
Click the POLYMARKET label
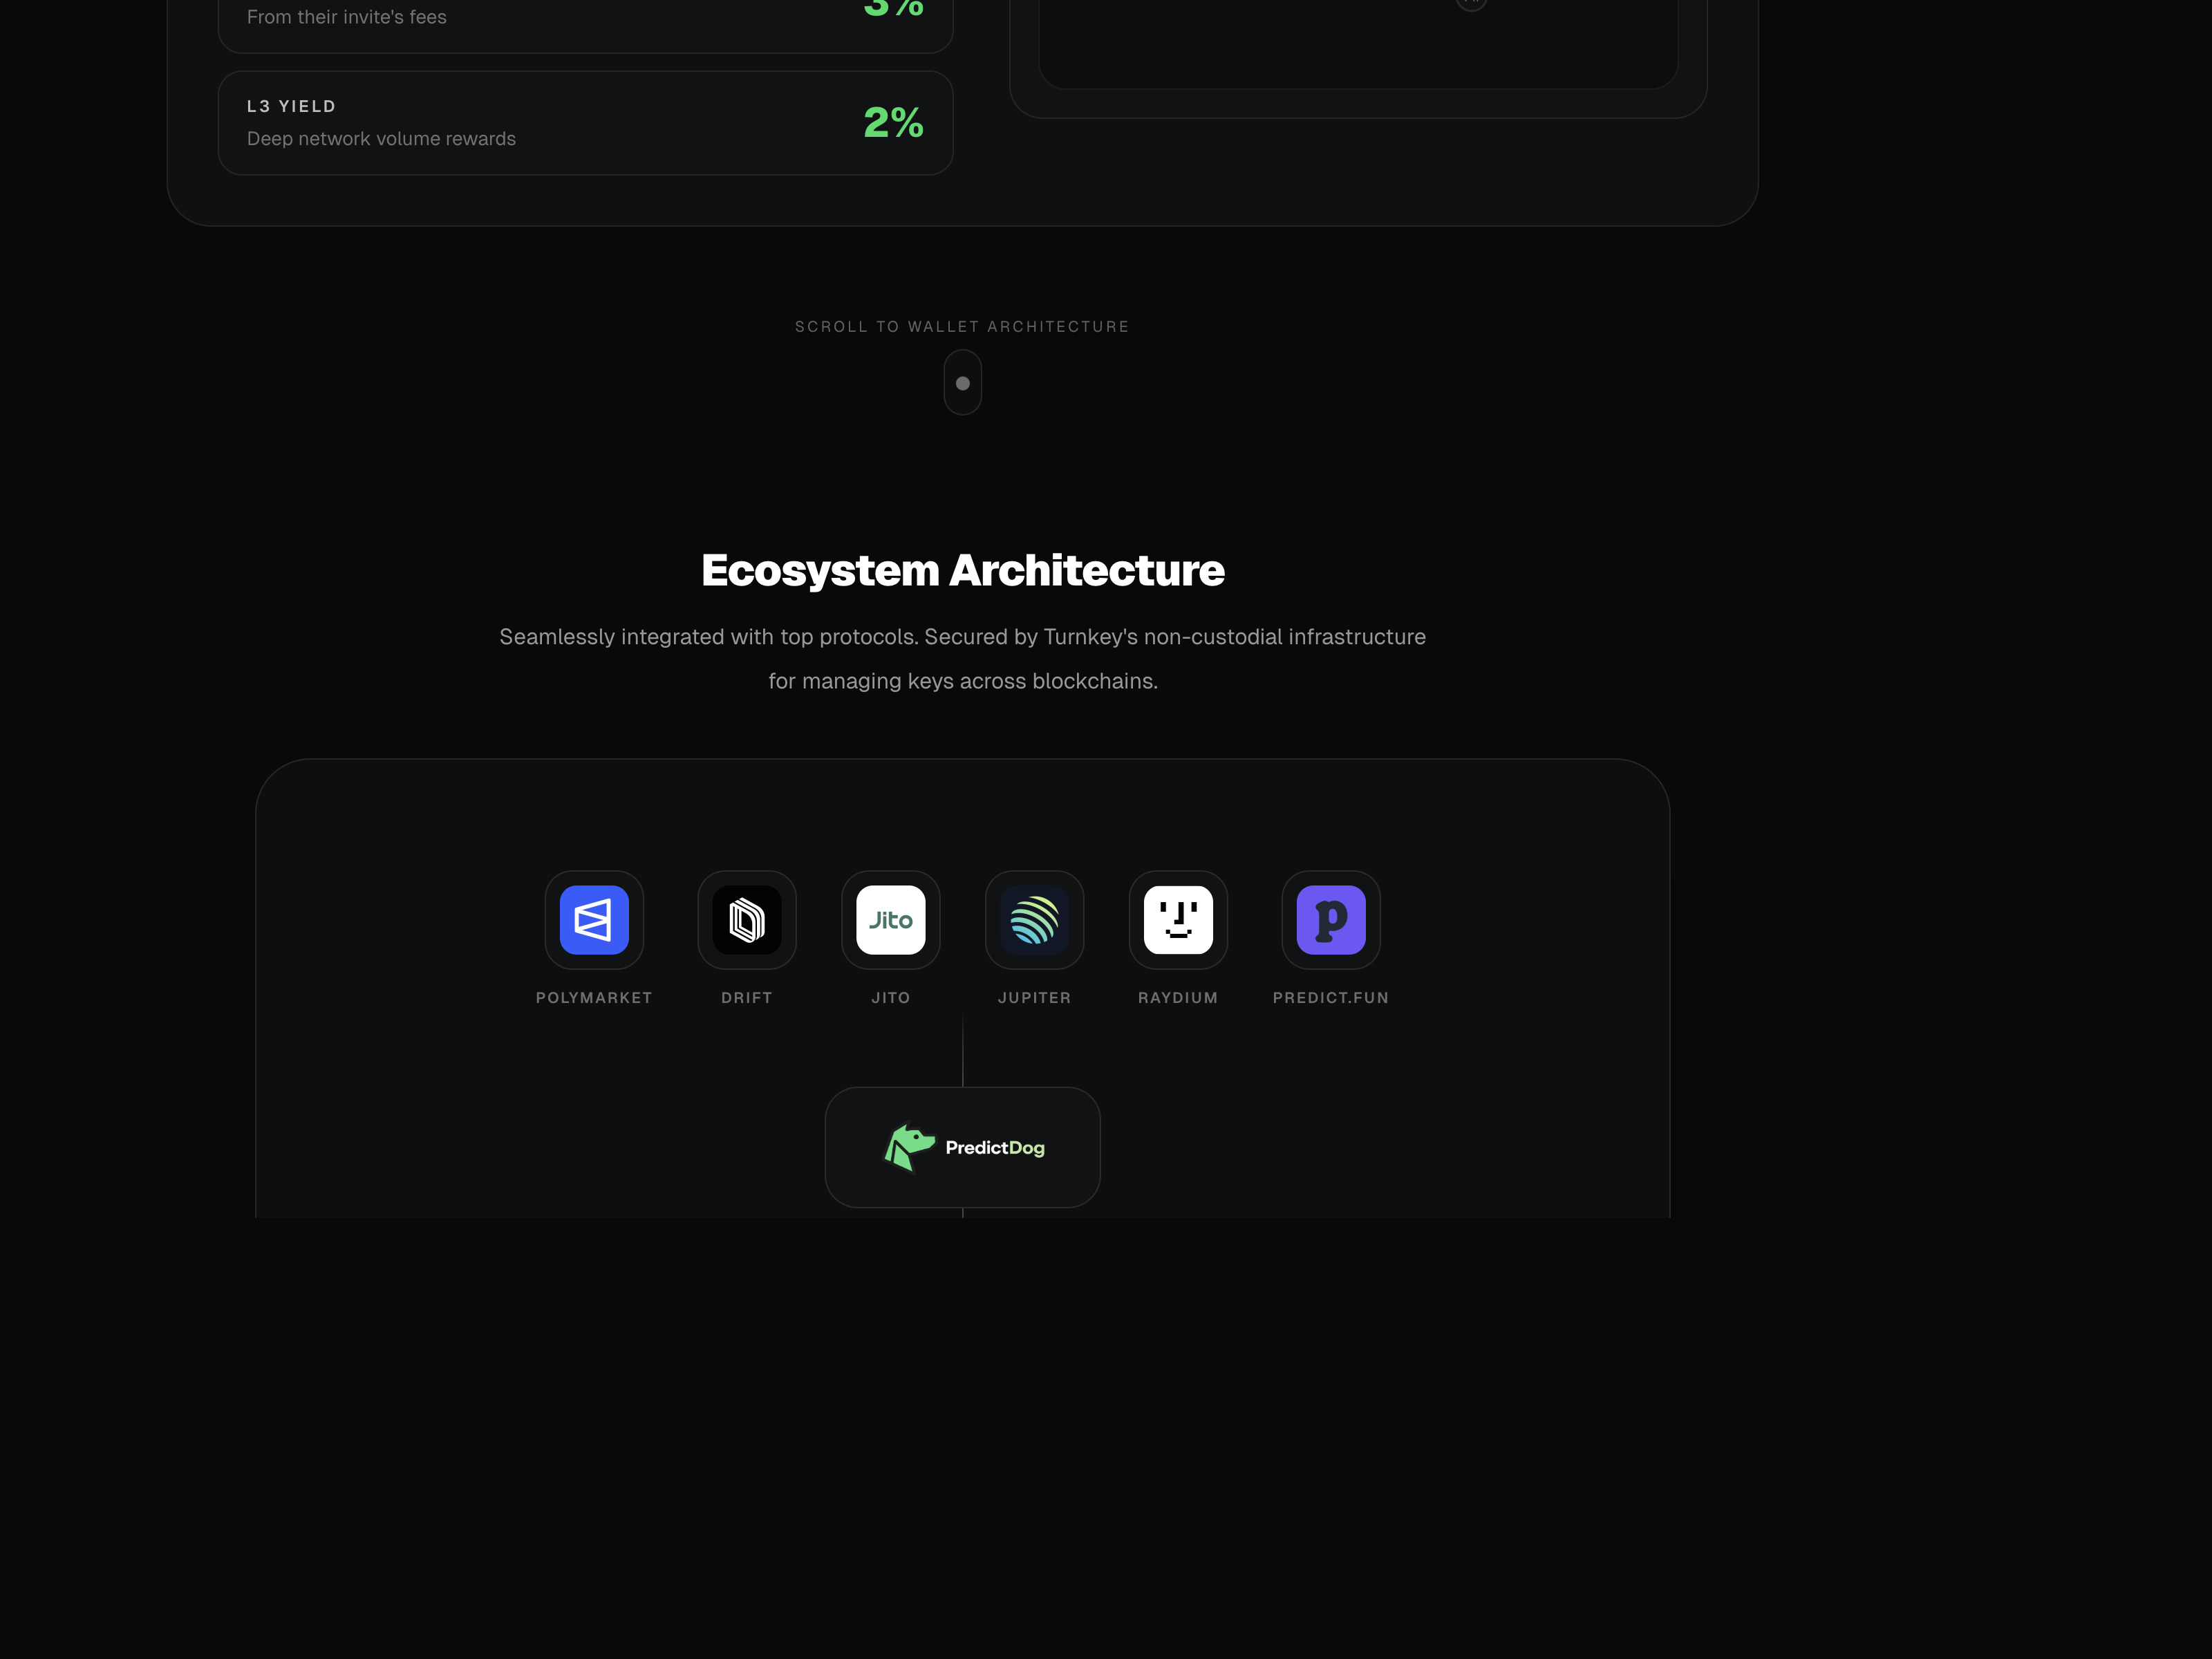(594, 998)
